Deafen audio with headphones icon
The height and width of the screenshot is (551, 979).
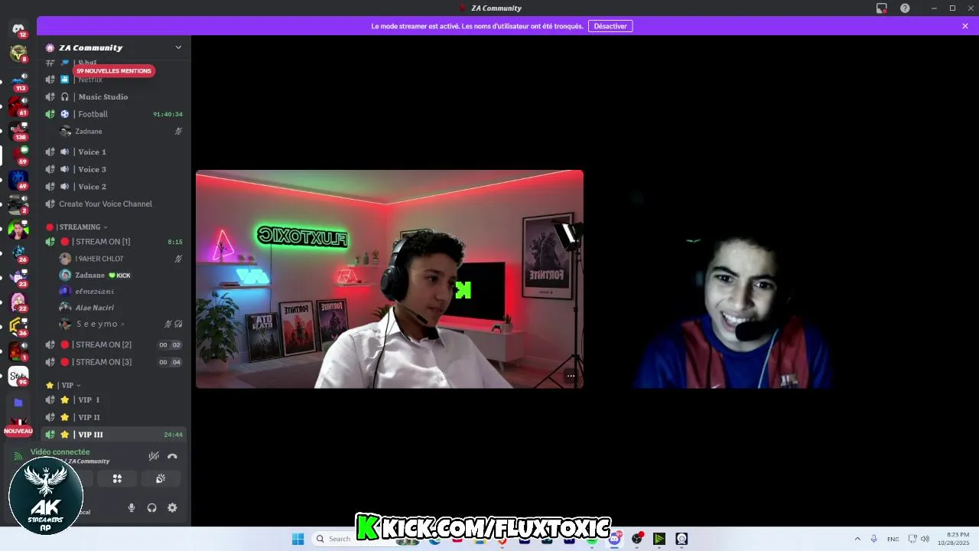(151, 507)
